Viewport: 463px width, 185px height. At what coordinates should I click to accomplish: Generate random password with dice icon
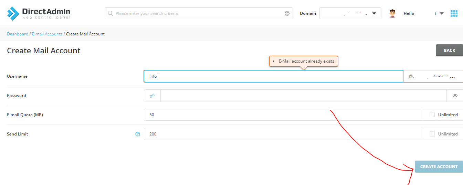(152, 96)
